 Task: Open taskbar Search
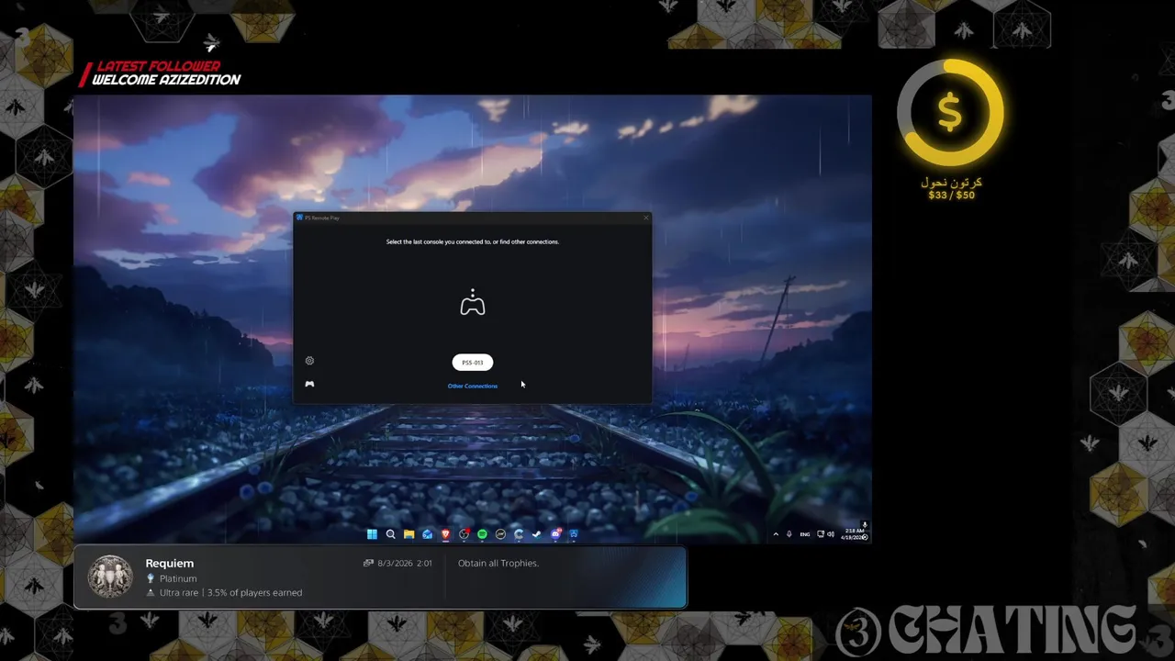coord(390,534)
